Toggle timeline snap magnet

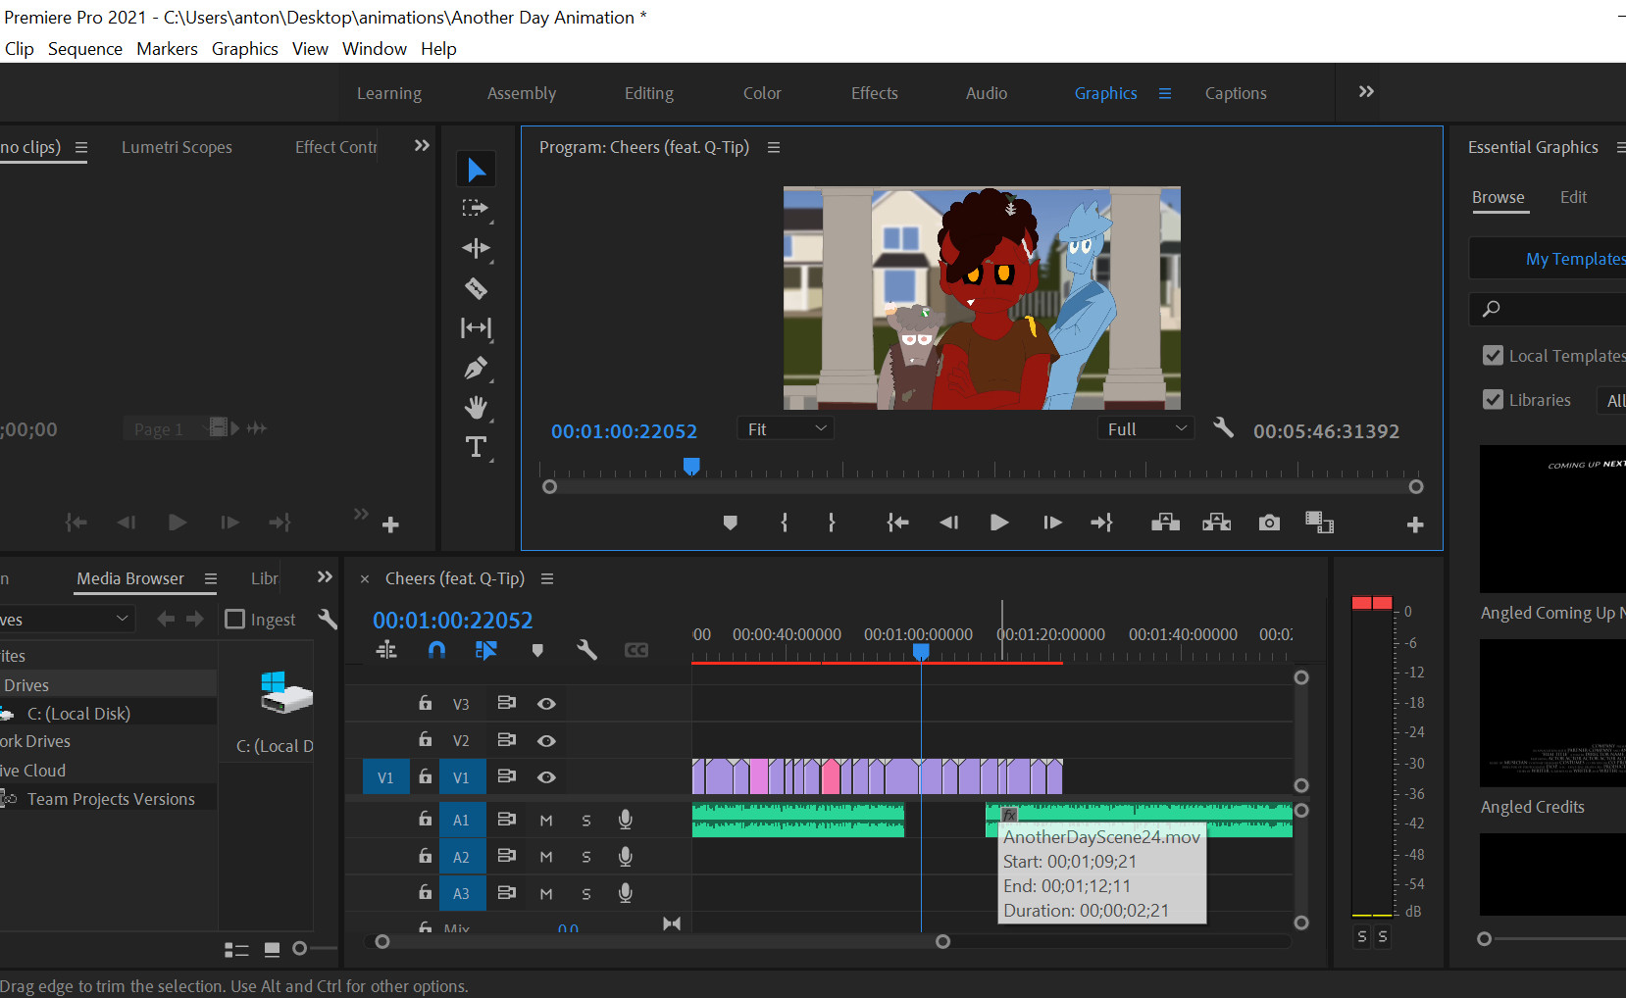[437, 650]
